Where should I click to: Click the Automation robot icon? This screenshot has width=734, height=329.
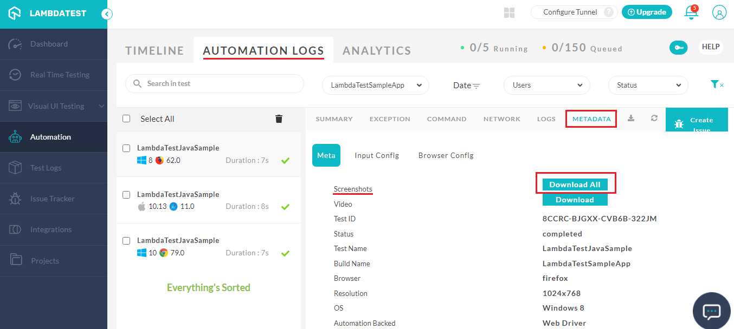click(15, 137)
